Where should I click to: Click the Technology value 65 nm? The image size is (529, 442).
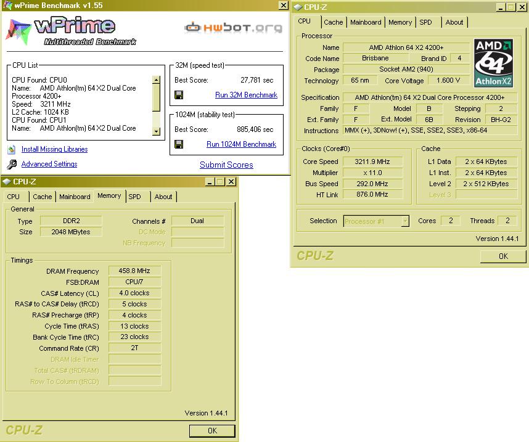click(360, 80)
